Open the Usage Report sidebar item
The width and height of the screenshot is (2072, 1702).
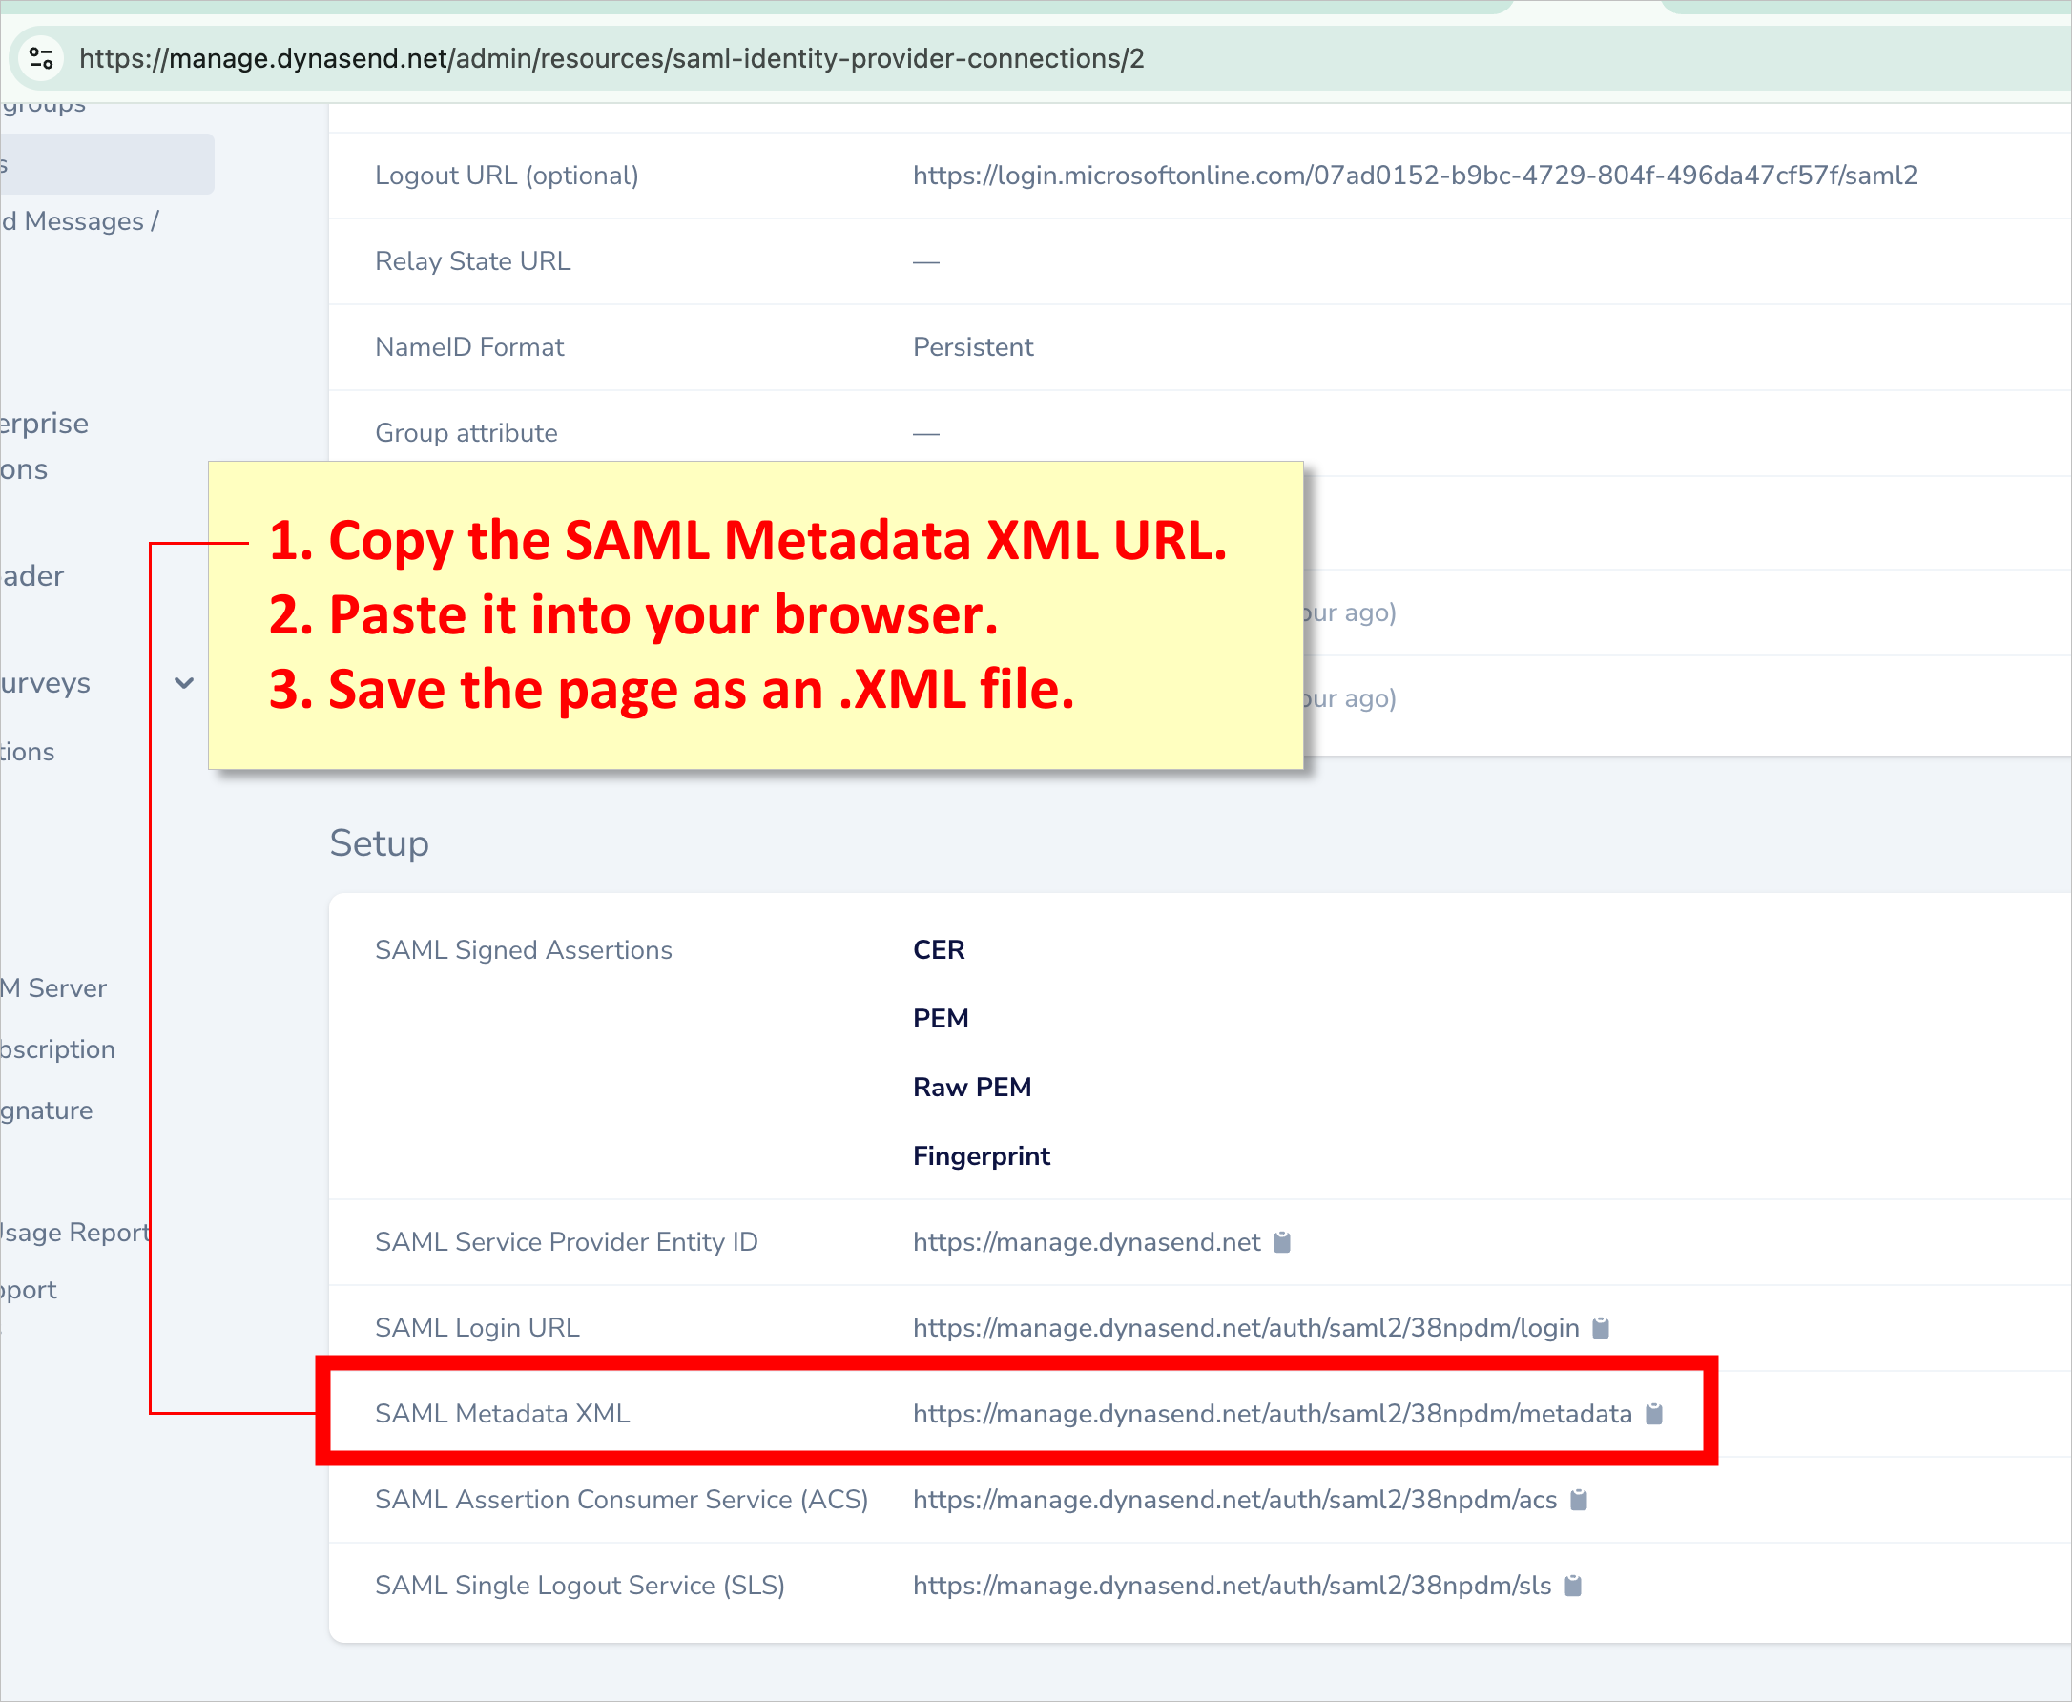[x=72, y=1232]
